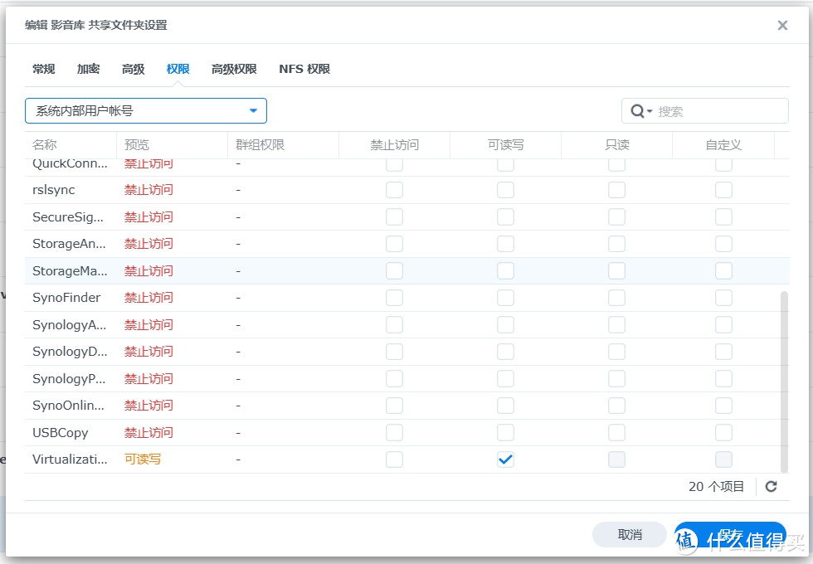Screen dimensions: 813x564
Task: Click the refresh icon beside item count
Action: point(771,487)
